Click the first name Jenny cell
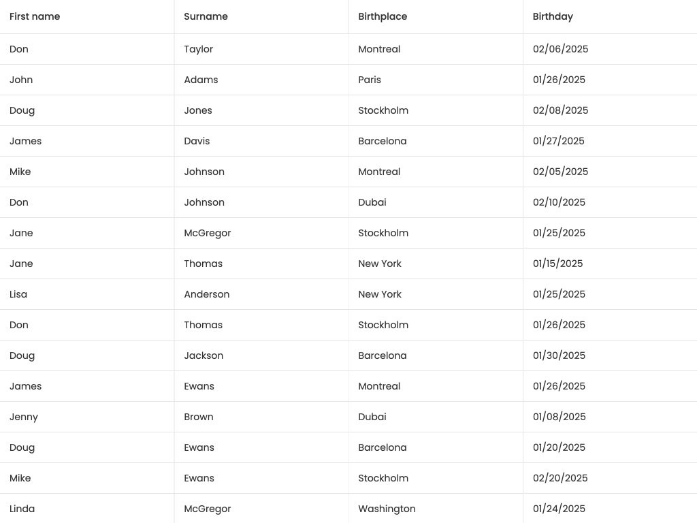The height and width of the screenshot is (523, 697). pos(24,417)
